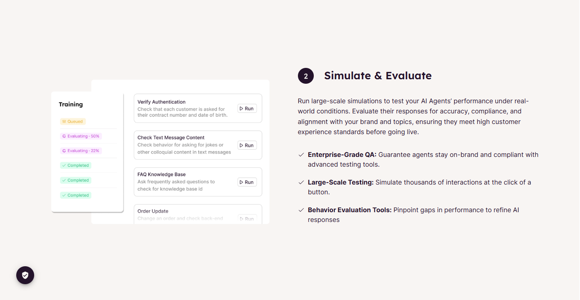Select the FAQ Knowledge Base card title
The width and height of the screenshot is (580, 300).
(x=161, y=174)
